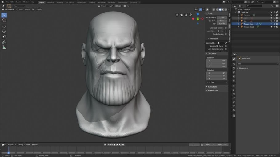Switch to perspective/orthographic grid icon
Viewport: 280px width, 157px height.
click(177, 15)
